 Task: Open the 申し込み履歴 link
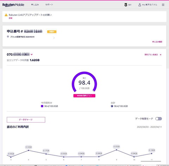click(x=157, y=42)
